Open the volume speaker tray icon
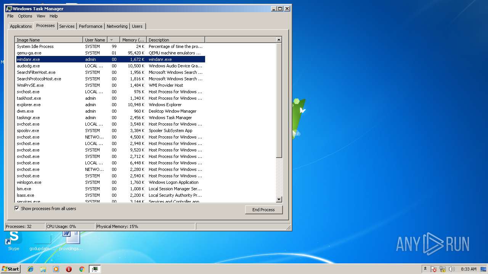Image resolution: width=488 pixels, height=274 pixels. pyautogui.click(x=452, y=269)
